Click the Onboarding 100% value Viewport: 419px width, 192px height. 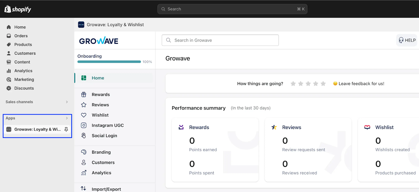pos(147,62)
